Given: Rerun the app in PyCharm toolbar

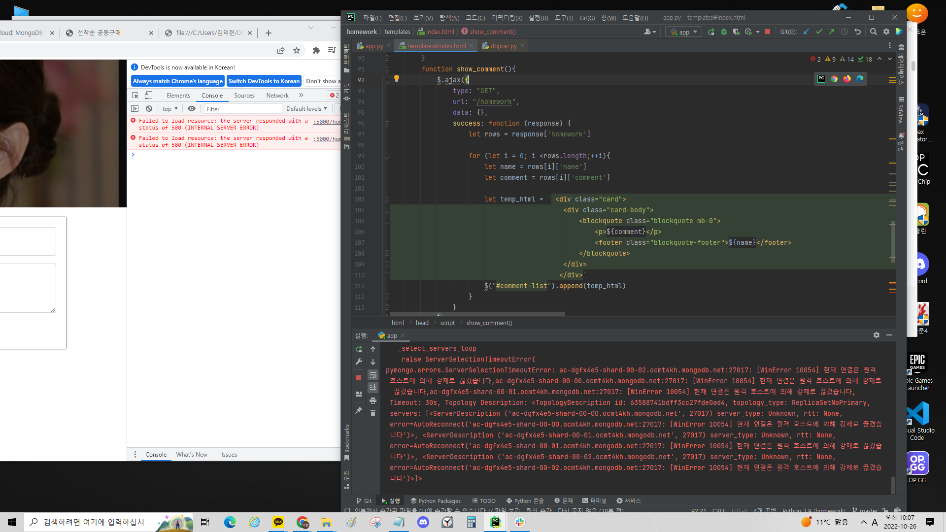Looking at the screenshot, I should 711,32.
